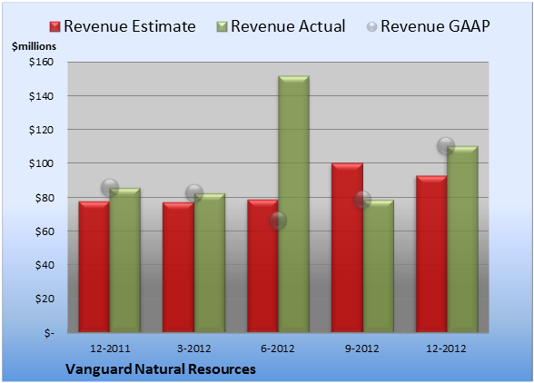Click the "3-2012" x-axis label
Viewport: 534px width, 383px height.
click(193, 349)
